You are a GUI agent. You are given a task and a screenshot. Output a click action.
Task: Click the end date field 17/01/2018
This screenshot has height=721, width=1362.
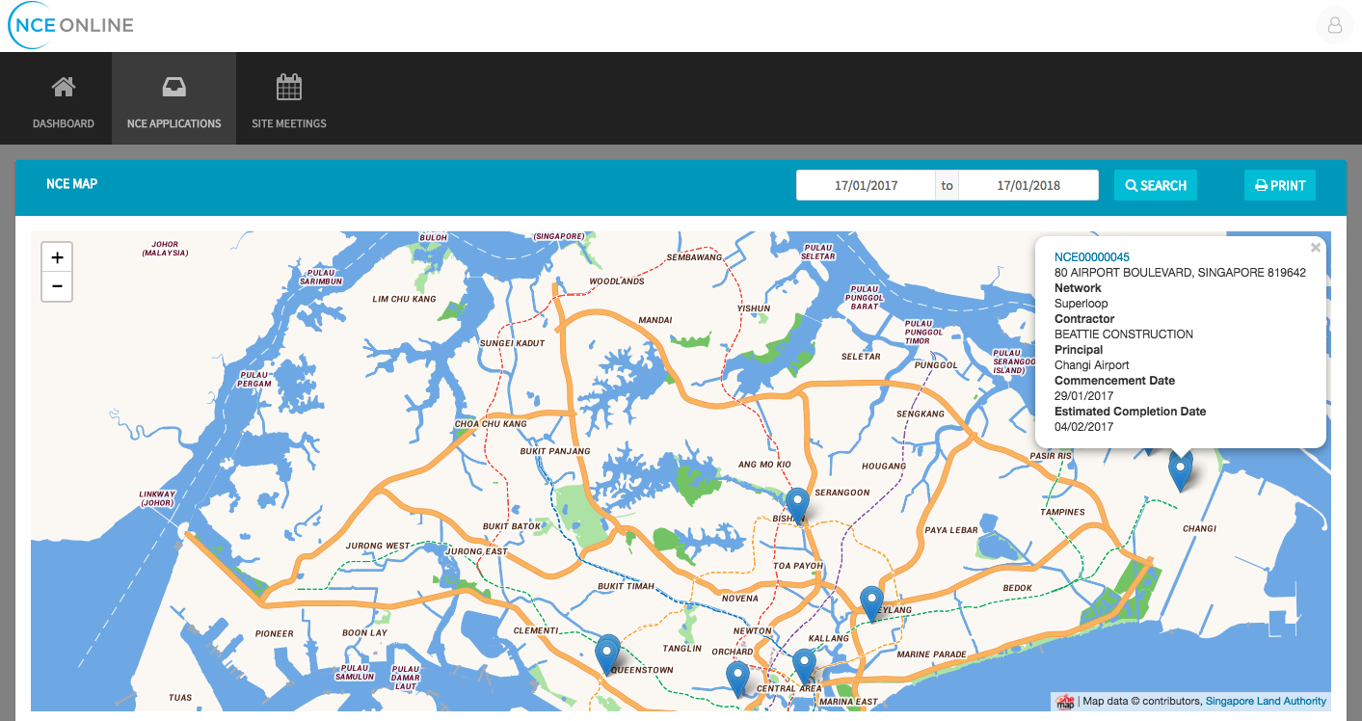(1028, 185)
